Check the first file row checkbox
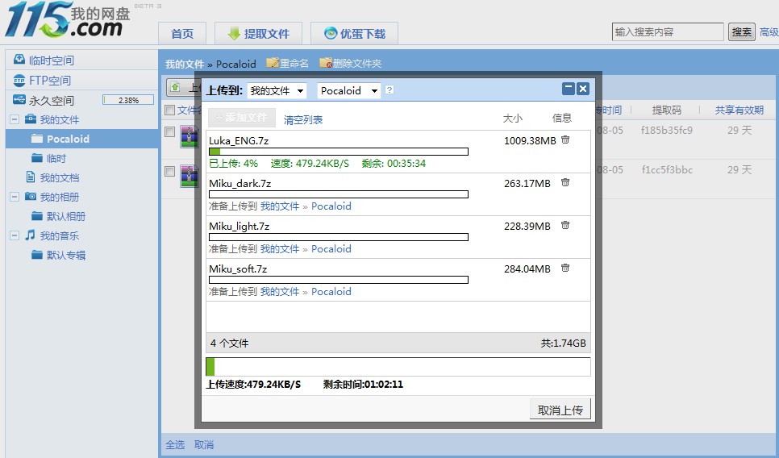Image resolution: width=779 pixels, height=458 pixels. 170,131
